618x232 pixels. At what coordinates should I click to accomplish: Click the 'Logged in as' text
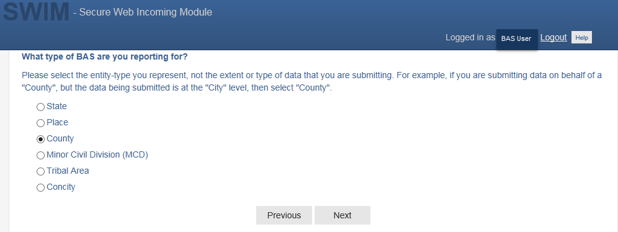(x=470, y=37)
